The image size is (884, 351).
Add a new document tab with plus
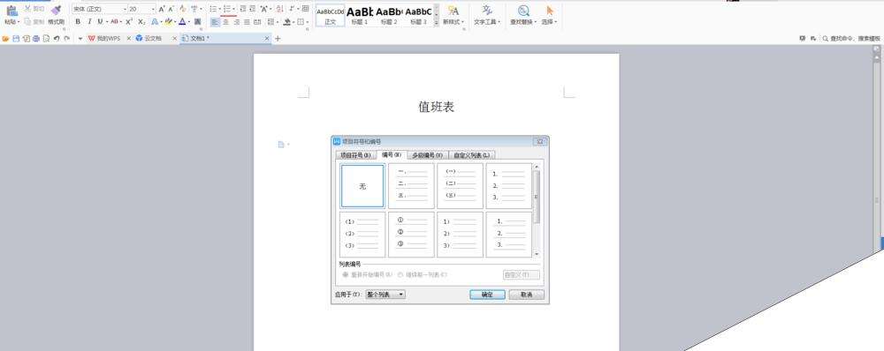click(278, 38)
